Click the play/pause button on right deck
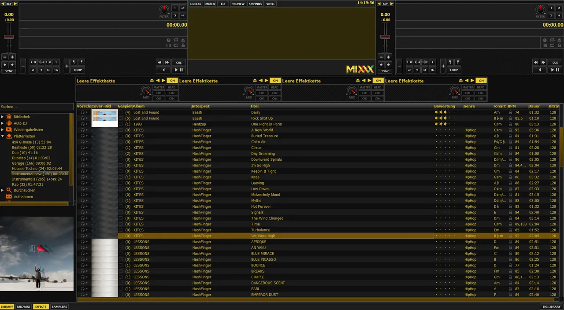This screenshot has width=564, height=310. click(x=555, y=70)
